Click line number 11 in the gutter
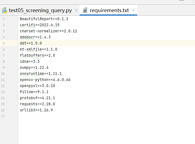Image resolution: width=195 pixels, height=144 pixels. point(3,80)
